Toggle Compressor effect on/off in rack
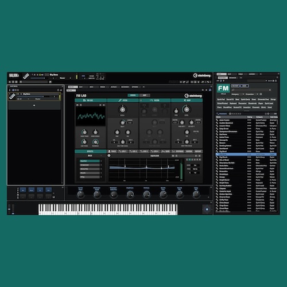This screenshot has height=287, width=287. (101, 165)
